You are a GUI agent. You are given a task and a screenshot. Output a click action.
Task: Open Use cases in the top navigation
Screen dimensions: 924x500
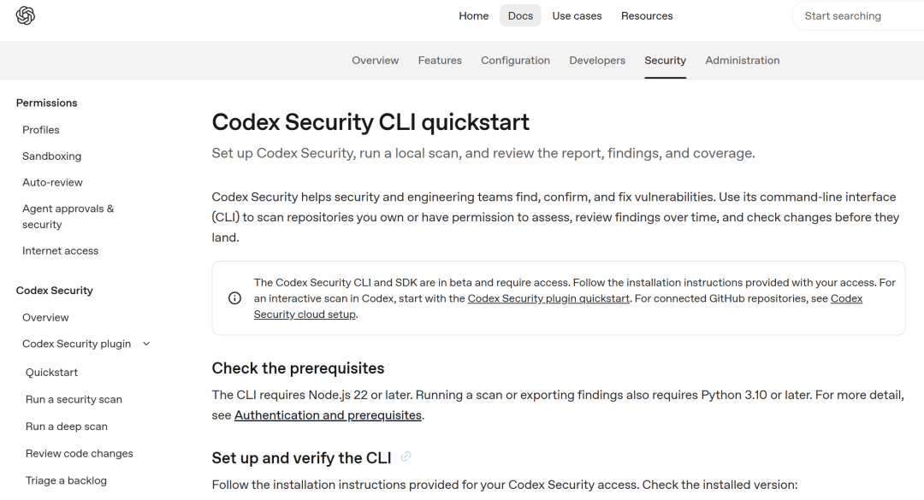point(577,16)
